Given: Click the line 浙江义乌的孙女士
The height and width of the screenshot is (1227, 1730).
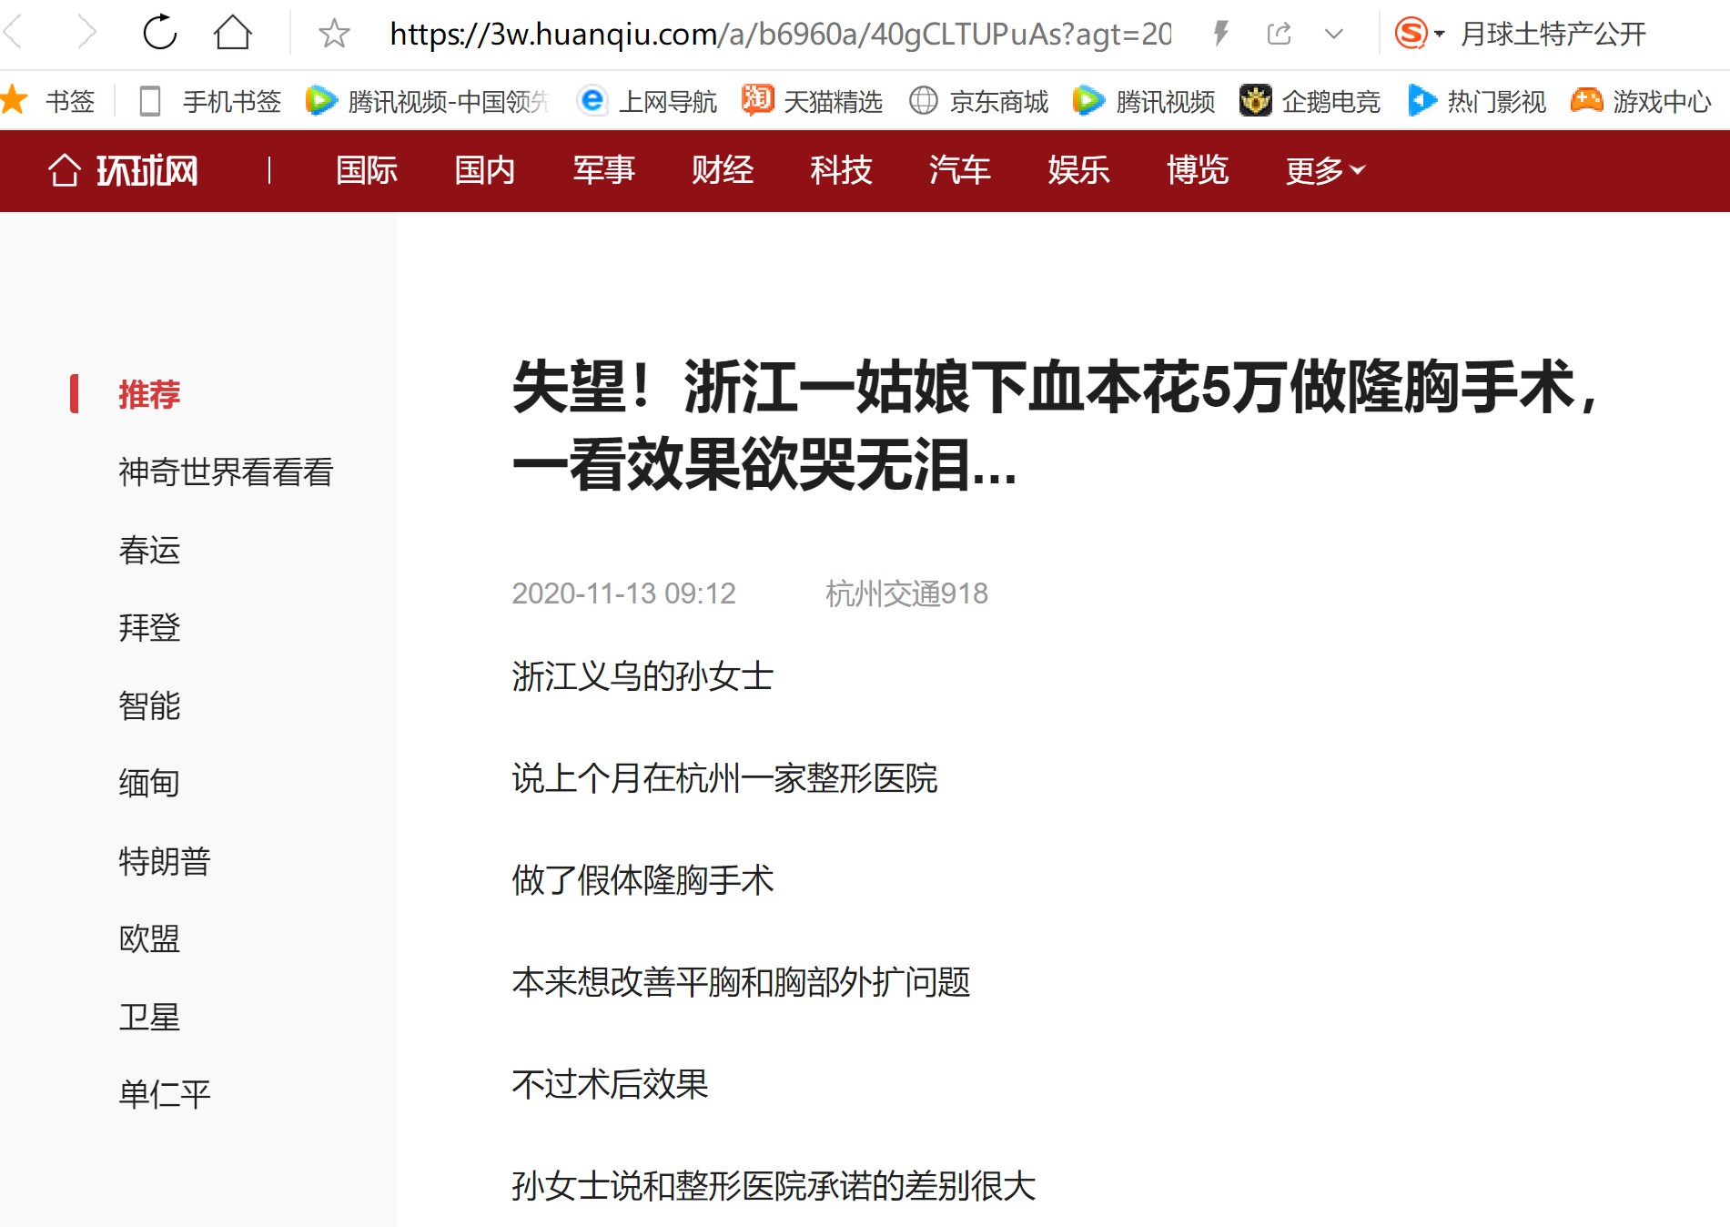Looking at the screenshot, I should tap(642, 676).
